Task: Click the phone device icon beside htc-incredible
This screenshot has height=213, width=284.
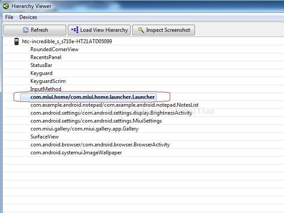Action: (16, 41)
